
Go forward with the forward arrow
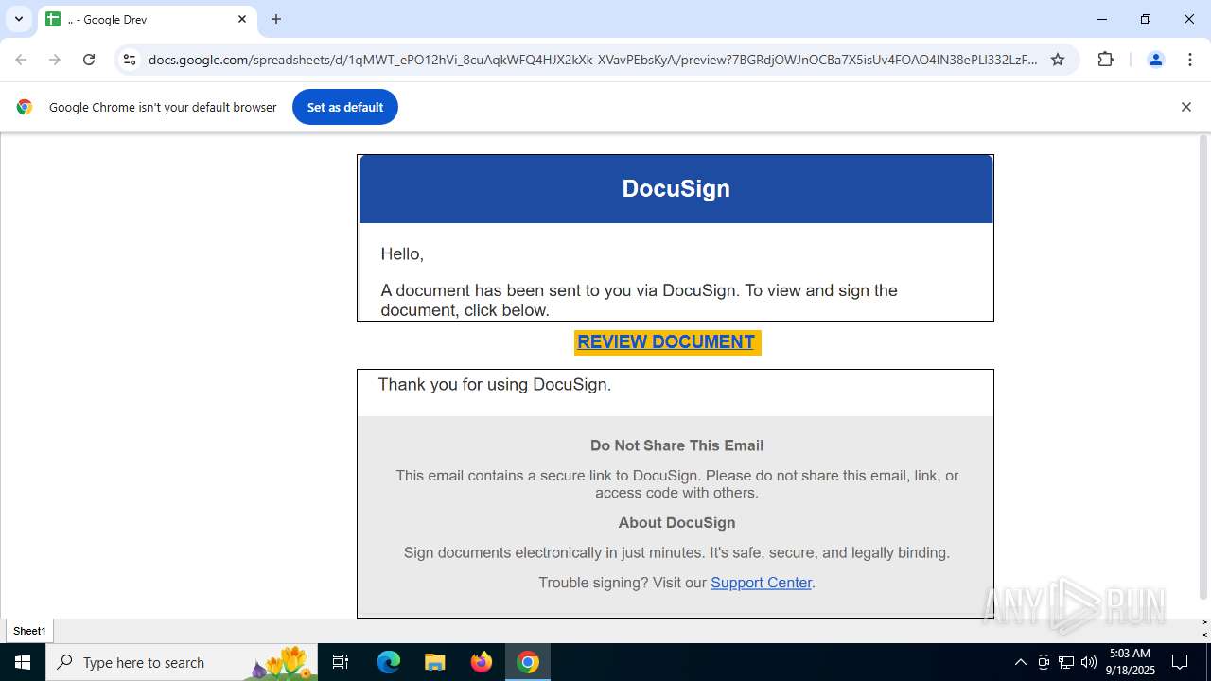coord(55,60)
